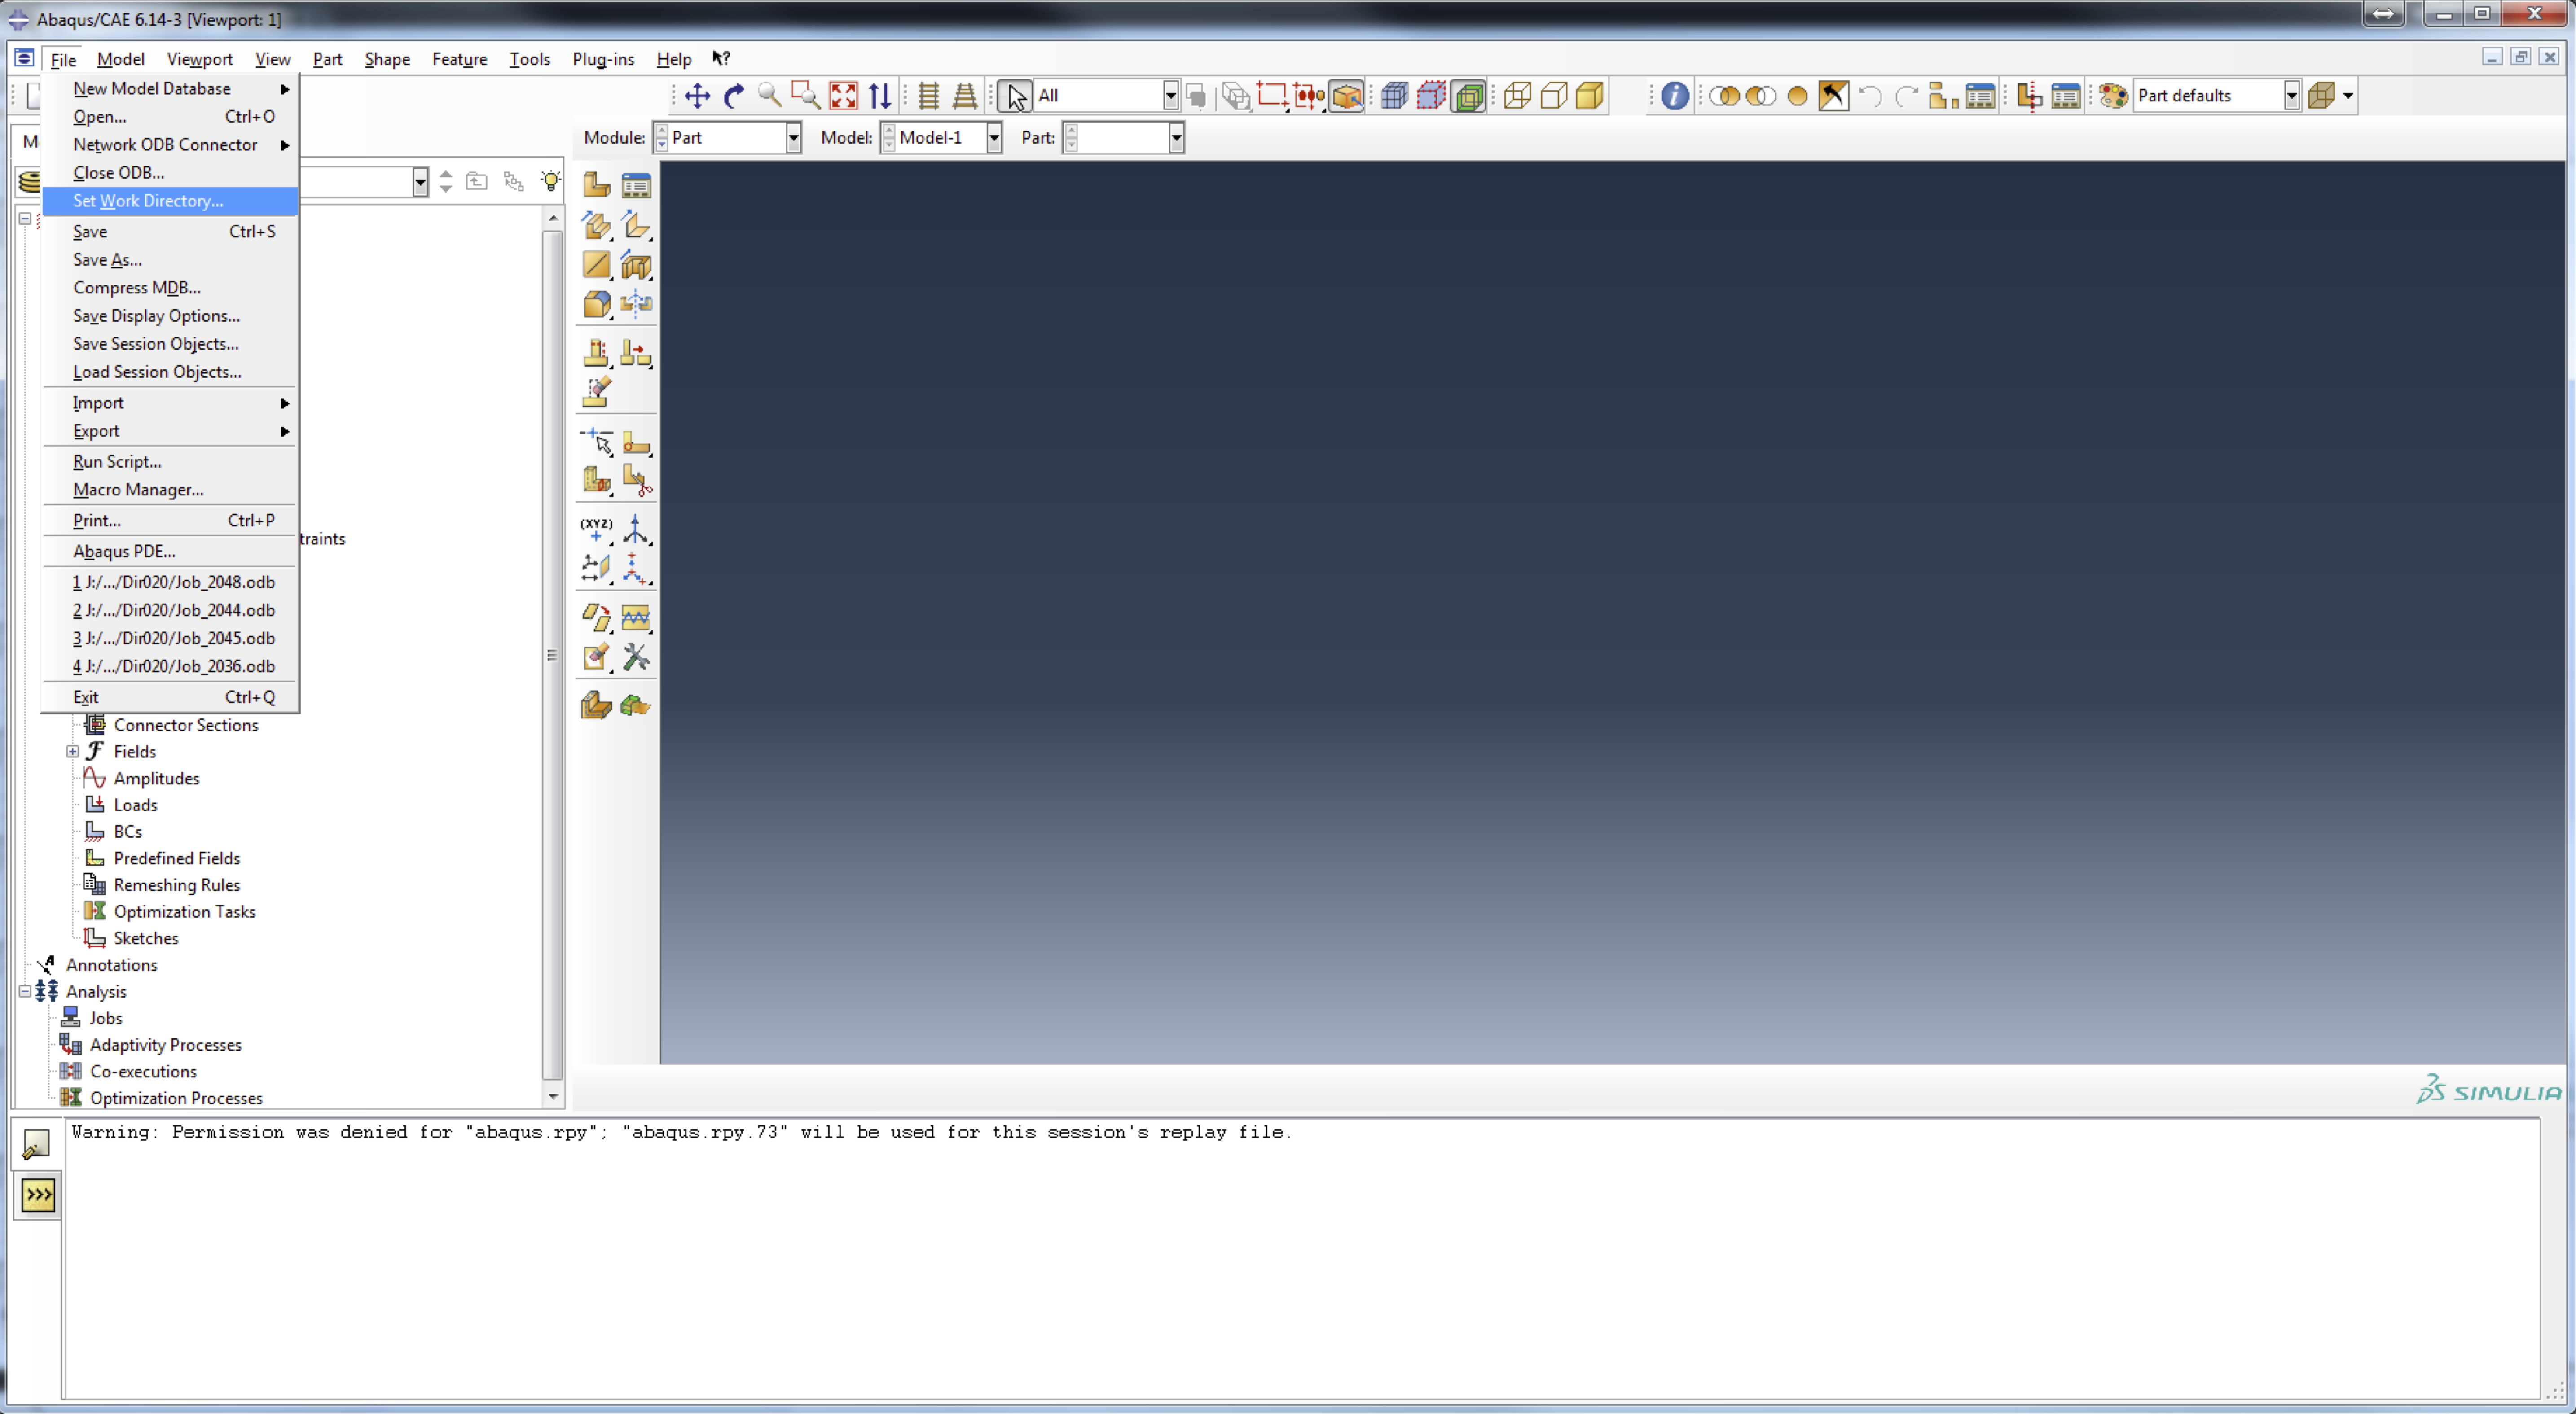
Task: Click the Auto-Fit View icon
Action: pyautogui.click(x=843, y=96)
